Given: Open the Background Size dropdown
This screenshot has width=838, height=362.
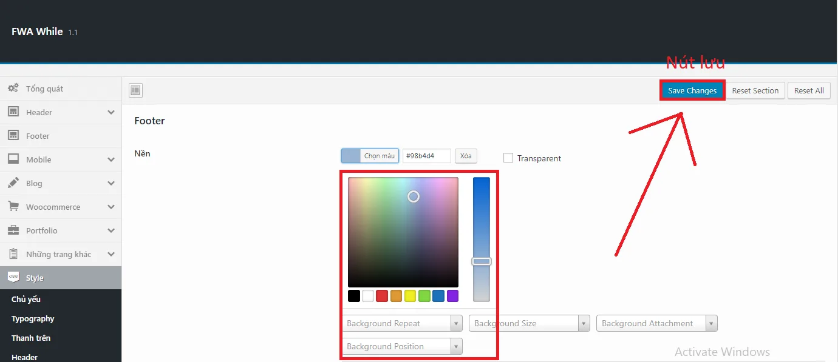Looking at the screenshot, I should (x=530, y=323).
